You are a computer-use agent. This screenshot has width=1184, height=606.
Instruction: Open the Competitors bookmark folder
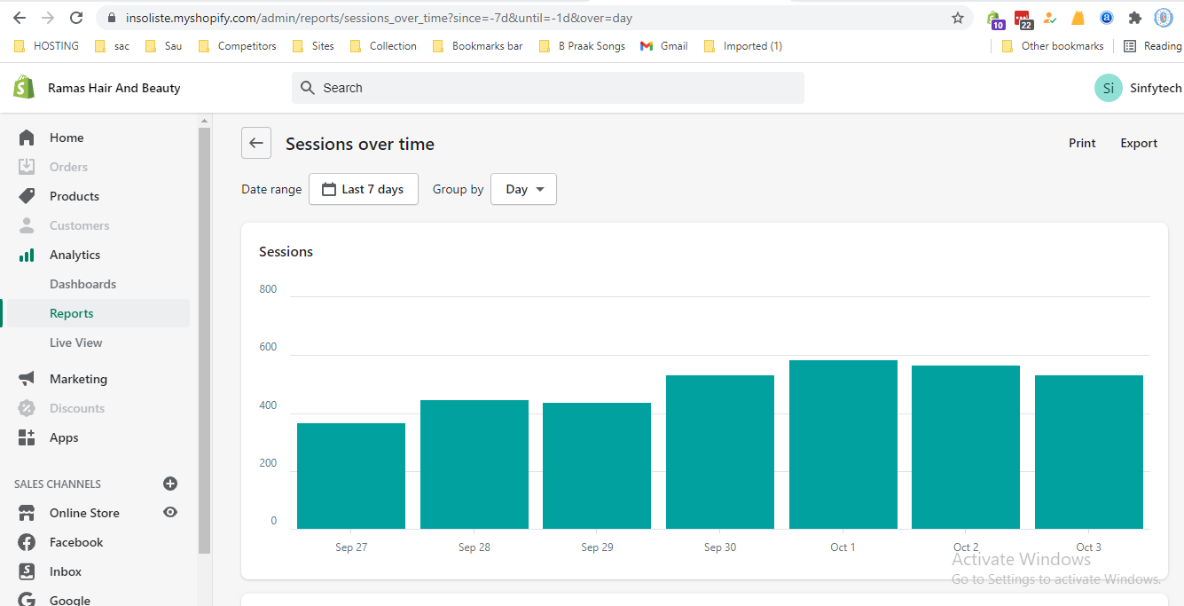[237, 46]
